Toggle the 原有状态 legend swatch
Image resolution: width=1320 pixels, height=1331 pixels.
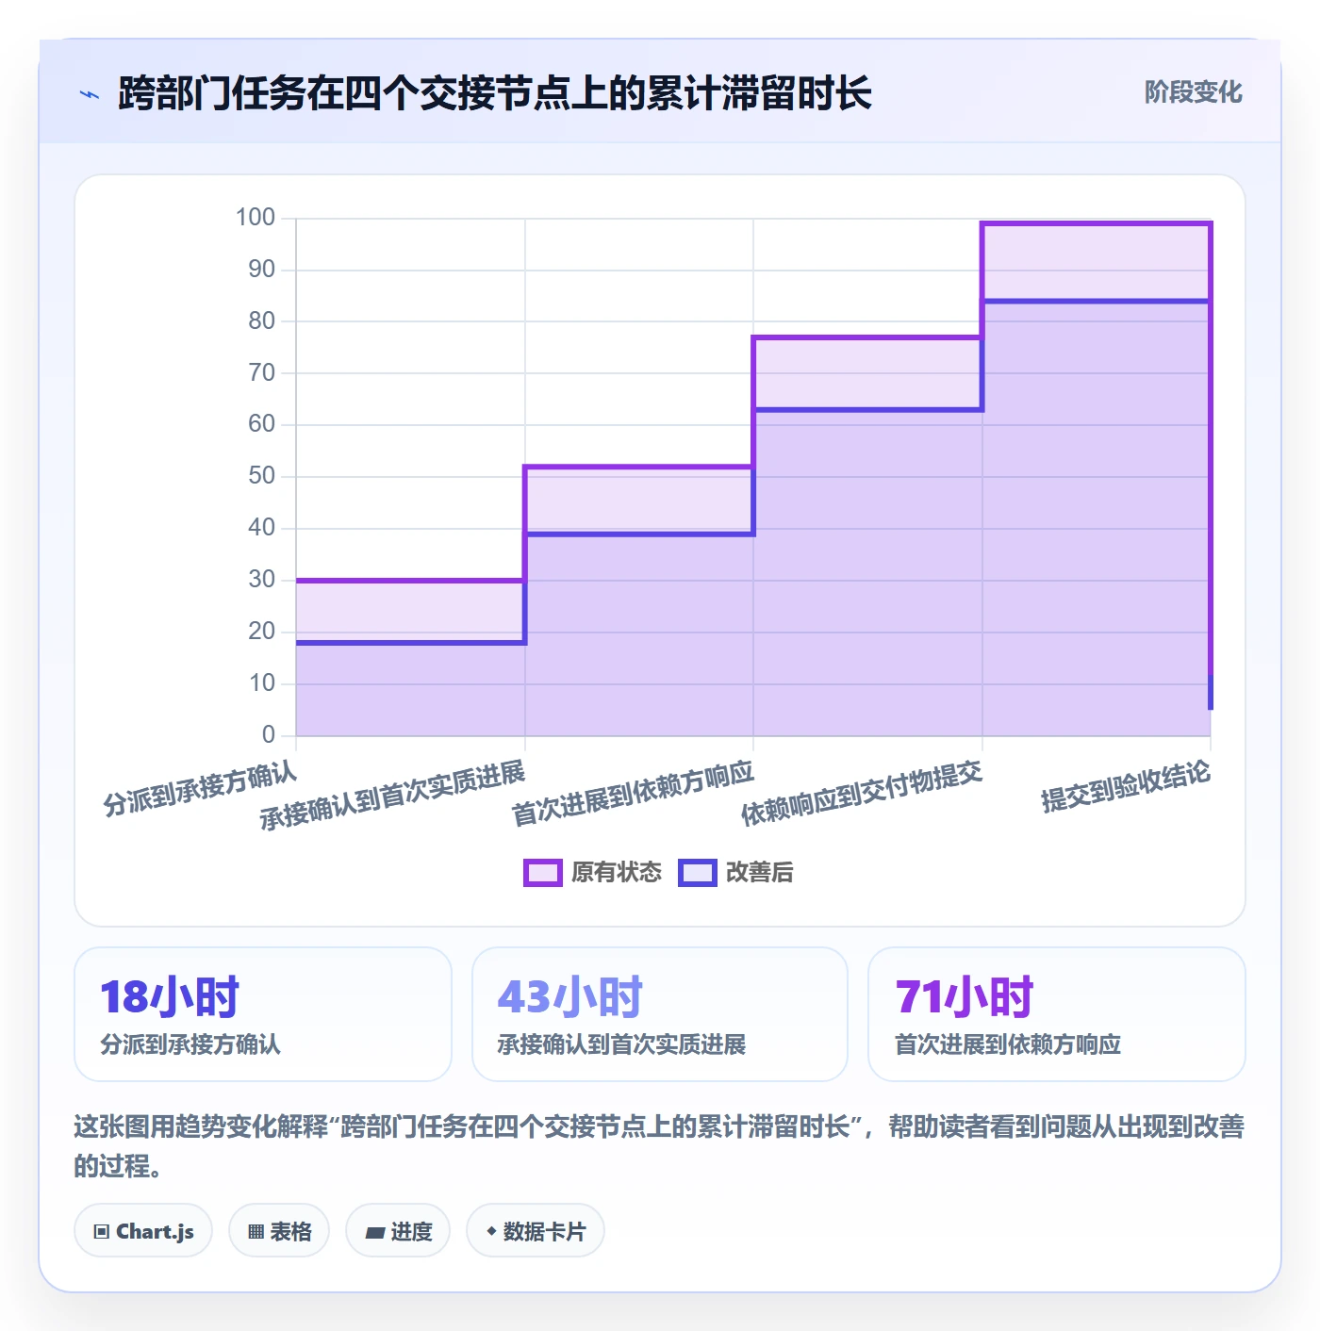[542, 873]
